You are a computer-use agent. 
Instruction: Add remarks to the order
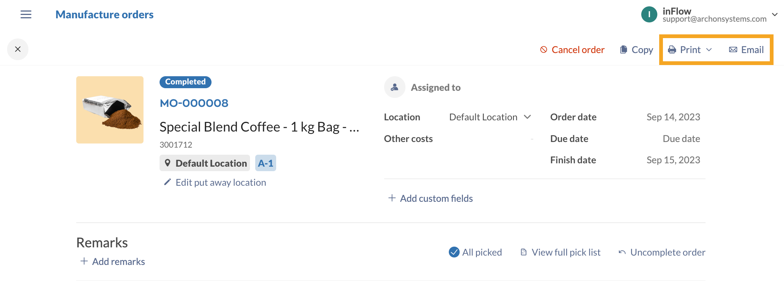(113, 262)
